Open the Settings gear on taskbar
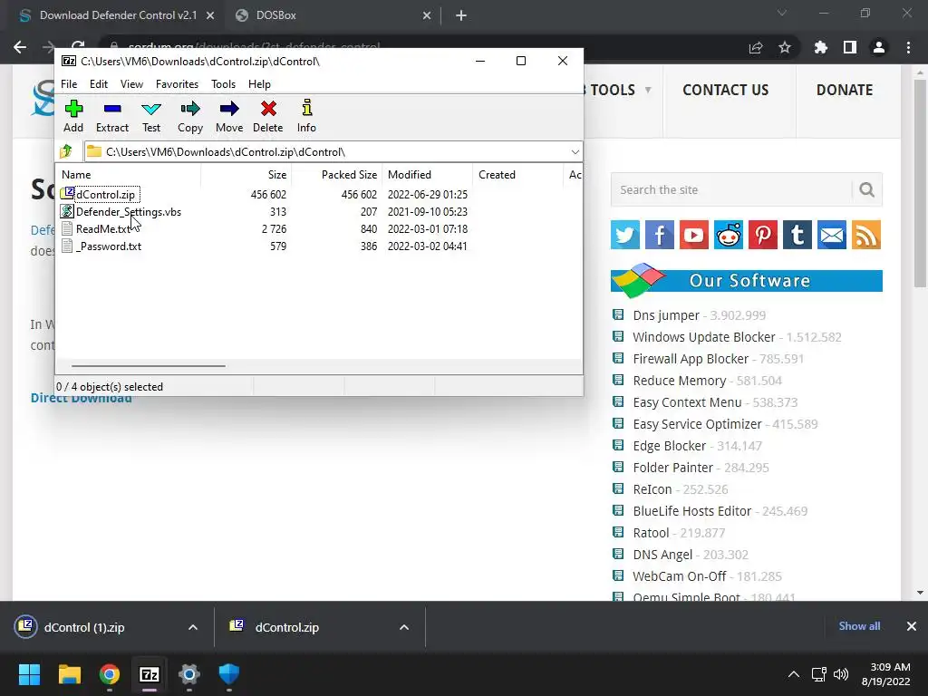Screen dimensions: 928x696 [x=189, y=674]
